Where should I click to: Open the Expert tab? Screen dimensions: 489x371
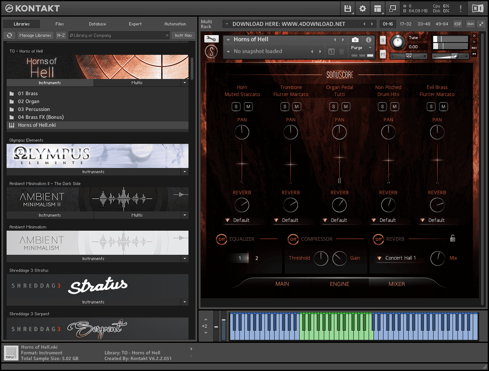(x=135, y=24)
